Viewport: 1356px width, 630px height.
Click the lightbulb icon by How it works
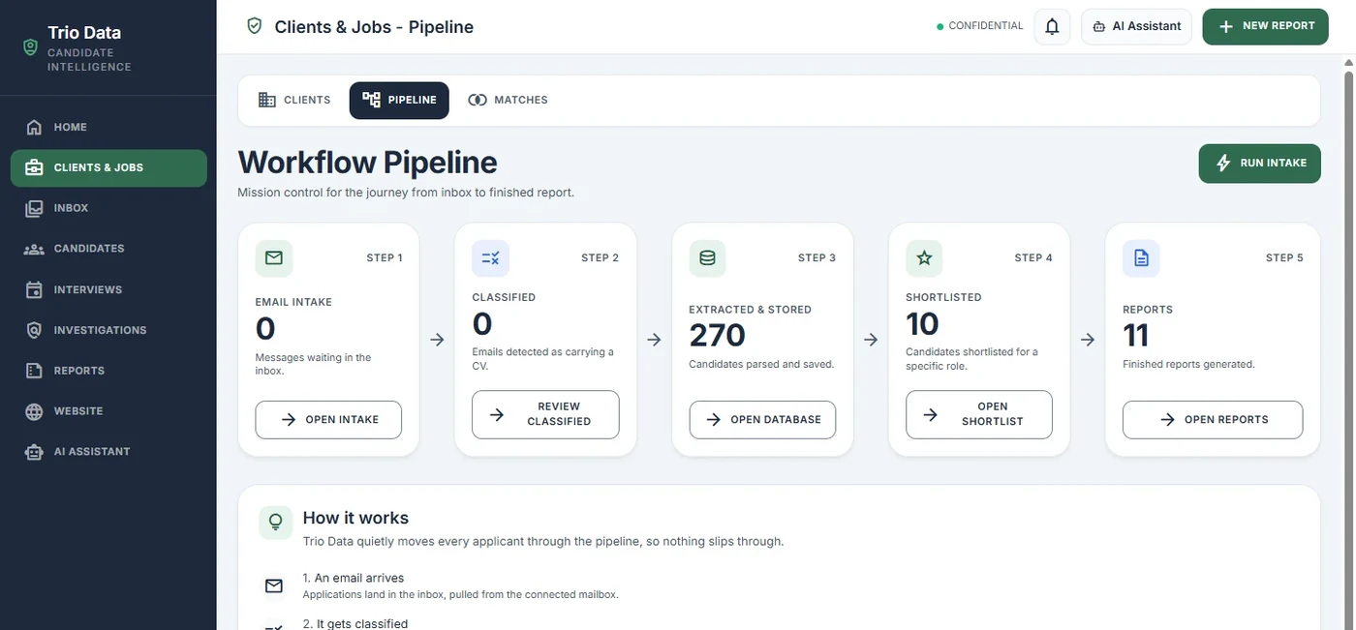click(x=275, y=522)
